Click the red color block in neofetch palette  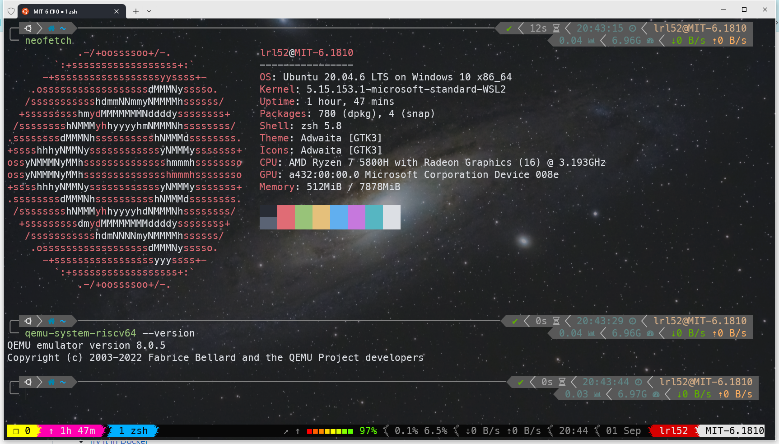point(286,217)
